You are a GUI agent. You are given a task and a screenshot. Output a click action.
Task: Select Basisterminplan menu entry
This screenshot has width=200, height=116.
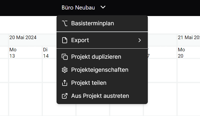point(102,23)
